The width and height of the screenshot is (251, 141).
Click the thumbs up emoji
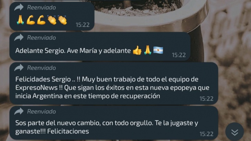click(x=137, y=50)
